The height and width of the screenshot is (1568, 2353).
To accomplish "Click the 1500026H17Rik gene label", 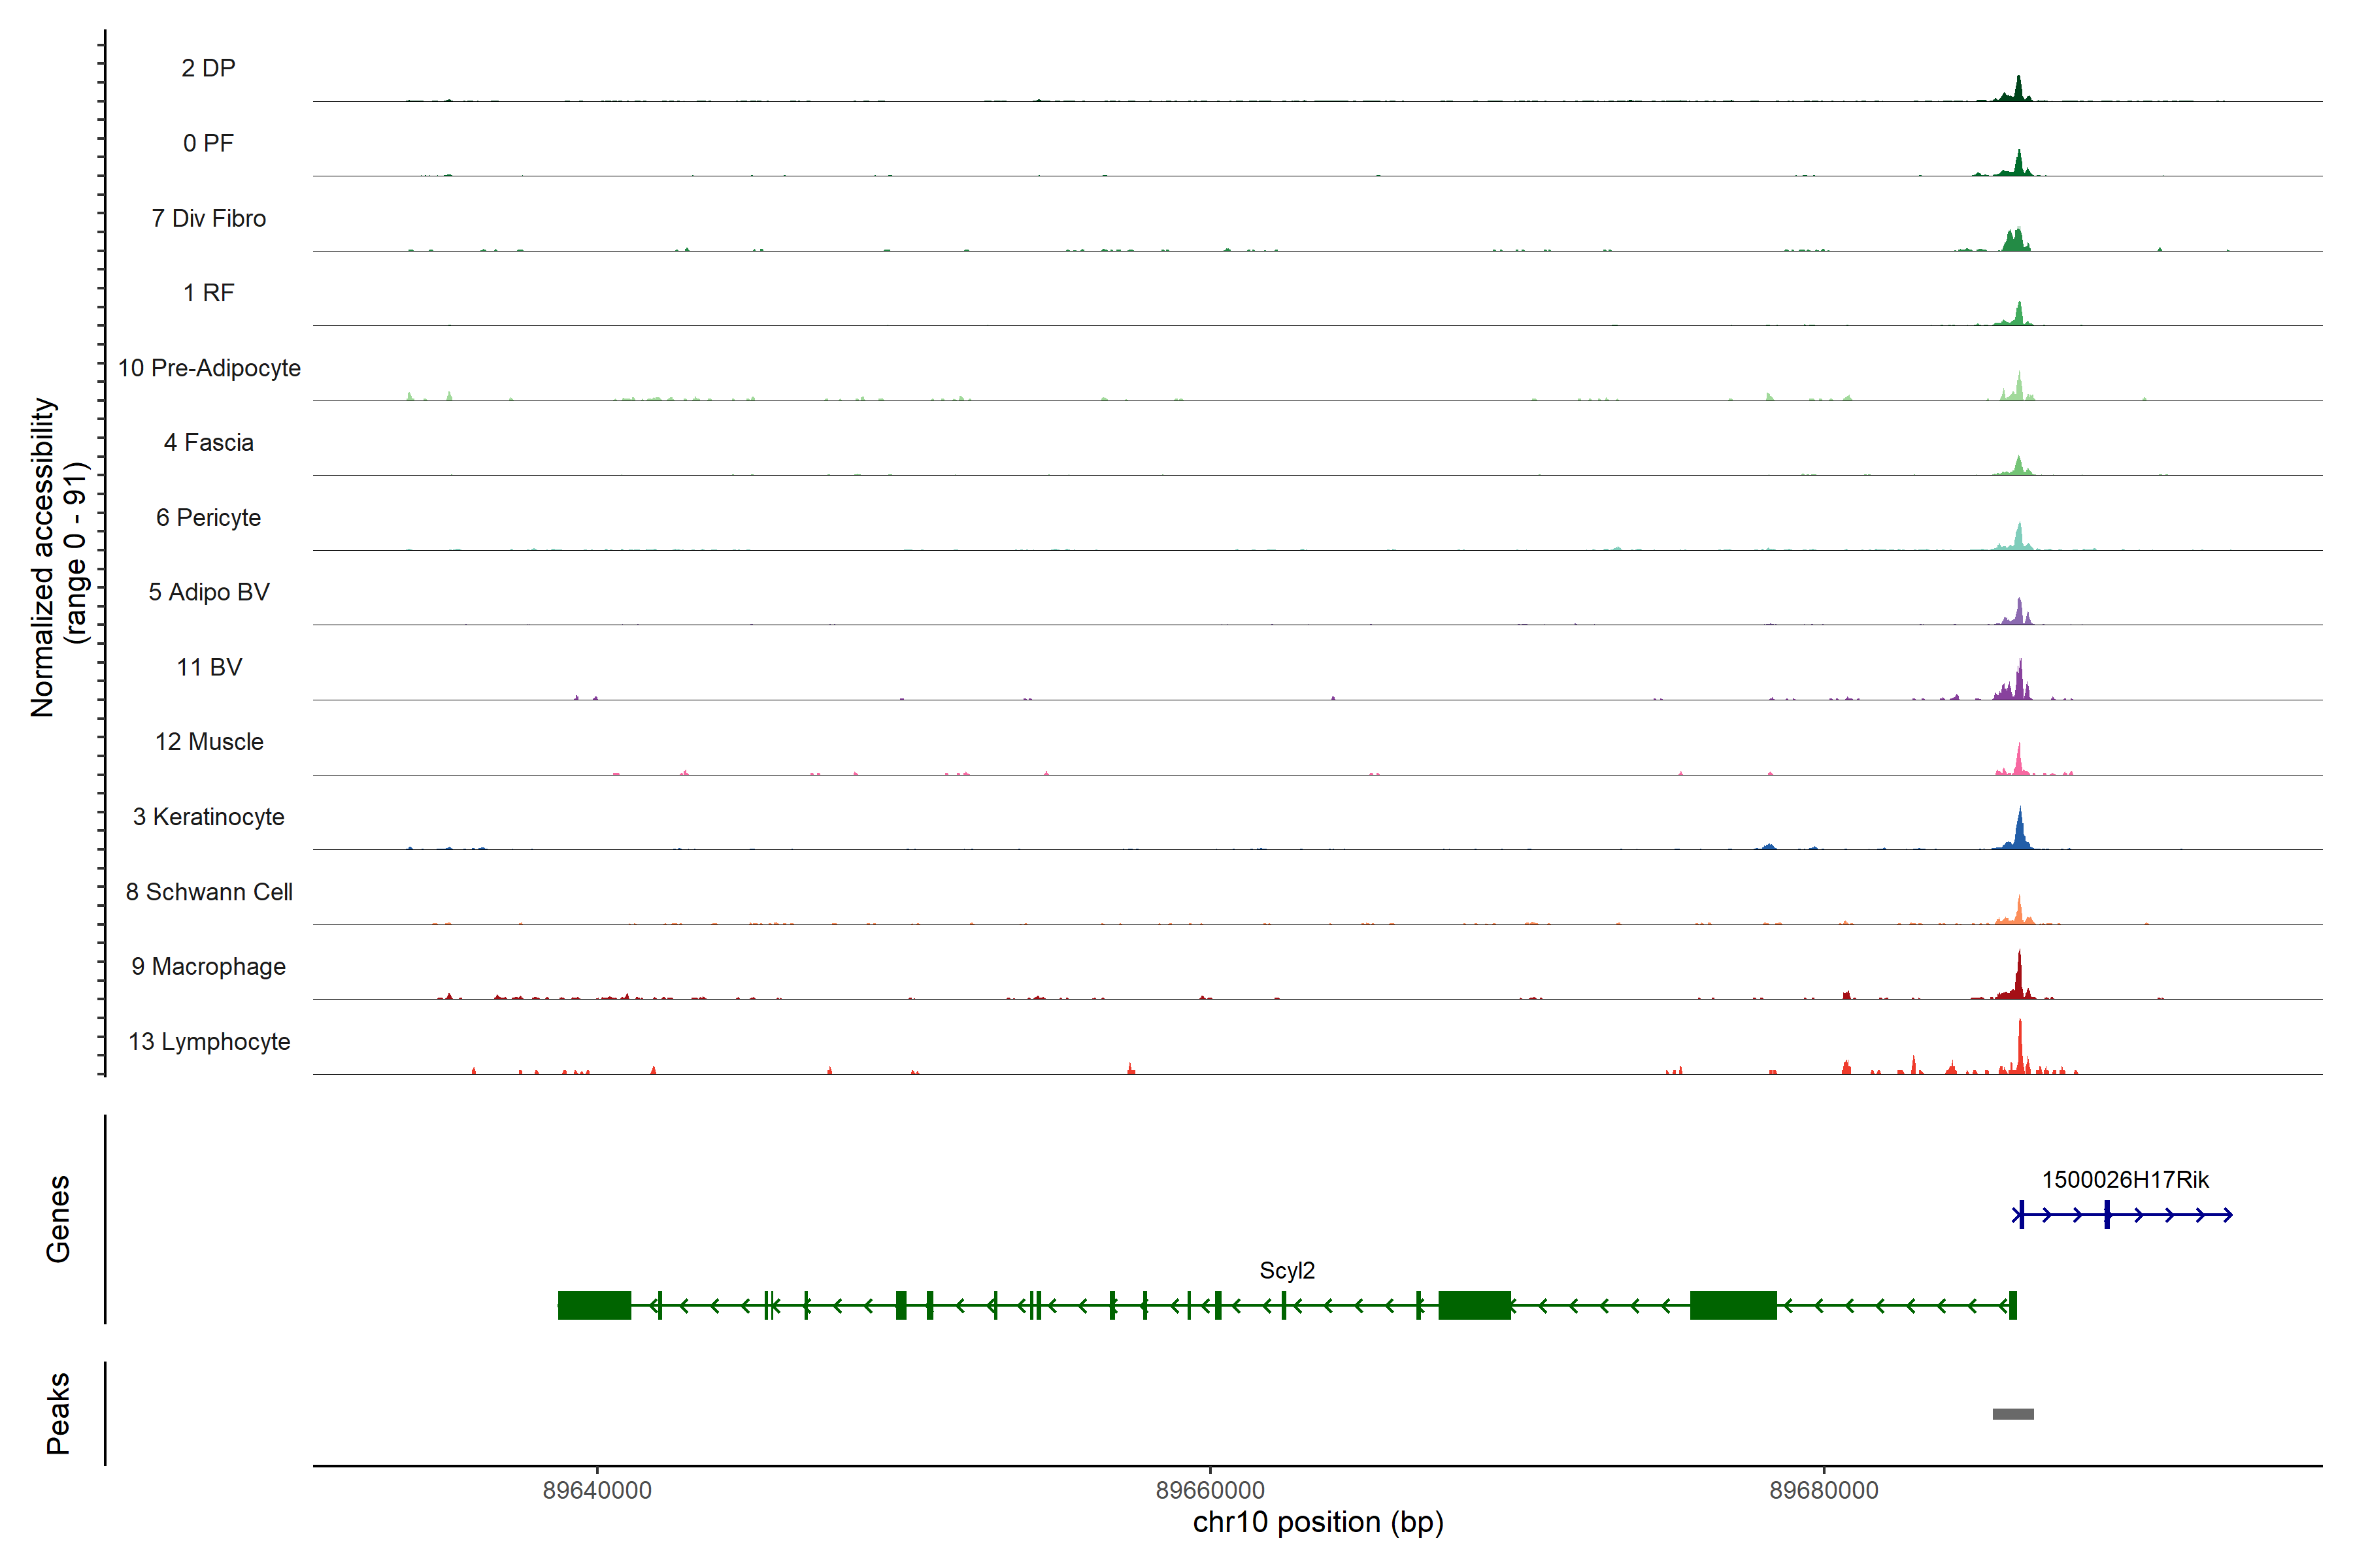I will (x=2125, y=1179).
